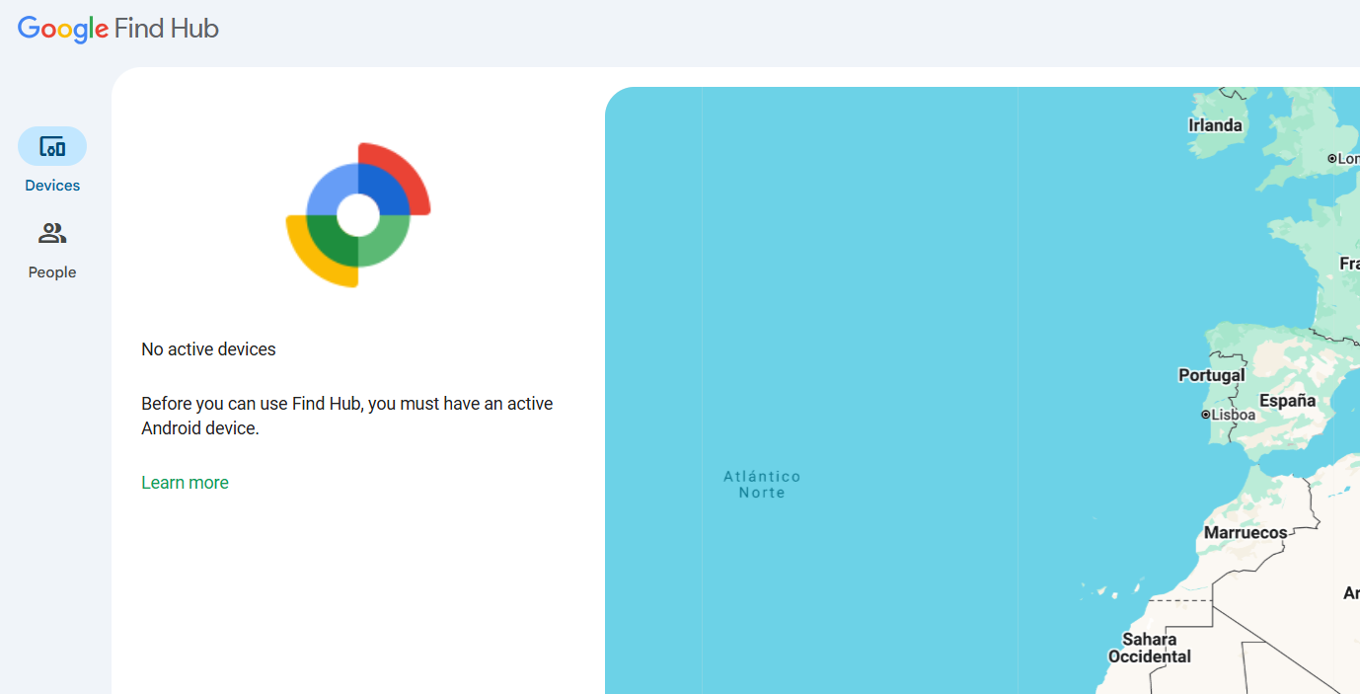The width and height of the screenshot is (1360, 694).
Task: Select the Irlanda label on the map
Action: pyautogui.click(x=1215, y=125)
